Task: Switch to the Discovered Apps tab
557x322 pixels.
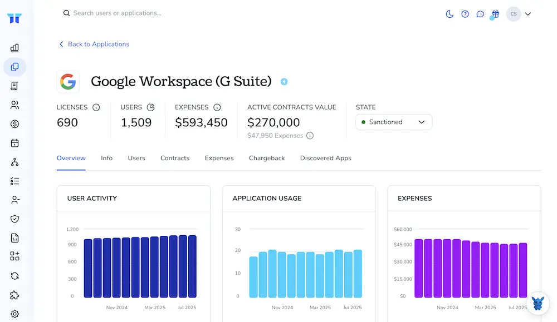Action: point(326,158)
